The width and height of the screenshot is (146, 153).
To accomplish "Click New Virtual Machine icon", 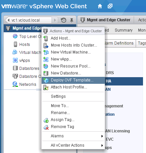I will click(x=46, y=52).
